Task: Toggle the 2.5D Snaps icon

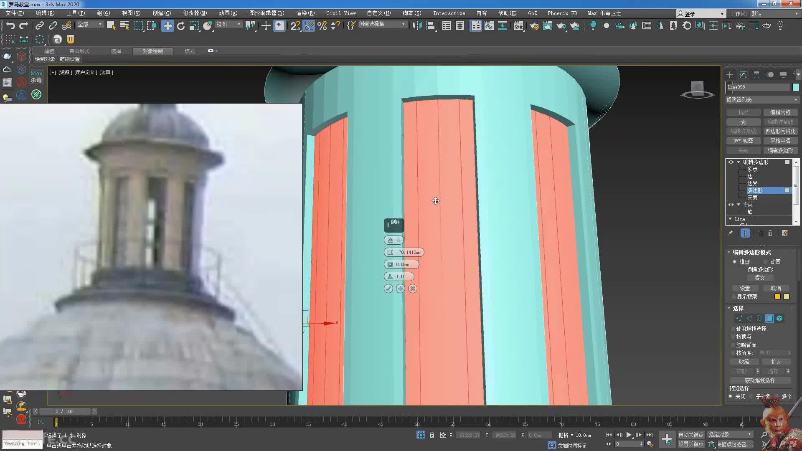Action: click(295, 25)
